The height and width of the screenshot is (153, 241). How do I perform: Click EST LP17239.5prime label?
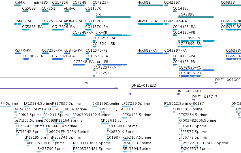(x=136, y=104)
